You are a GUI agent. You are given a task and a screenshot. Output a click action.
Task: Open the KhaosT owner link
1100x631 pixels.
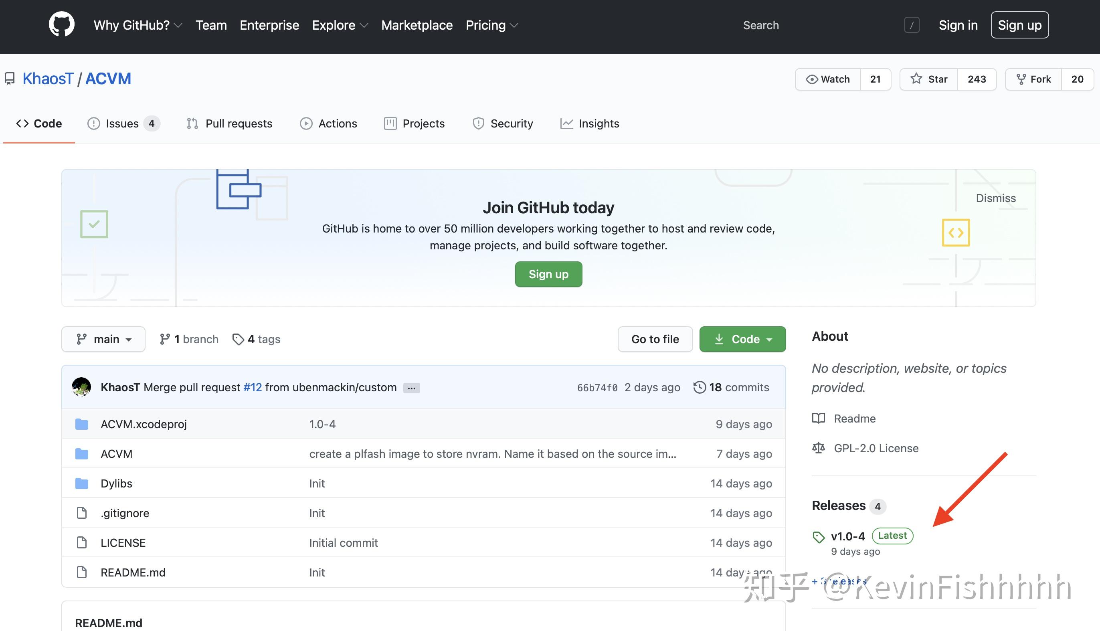click(48, 79)
